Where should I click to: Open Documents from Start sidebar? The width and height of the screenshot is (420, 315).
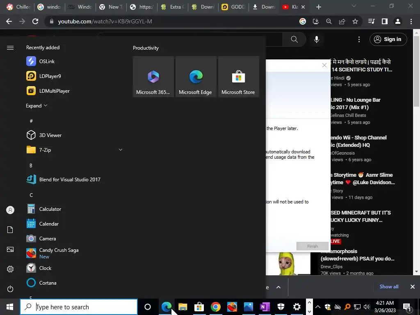pos(10,230)
